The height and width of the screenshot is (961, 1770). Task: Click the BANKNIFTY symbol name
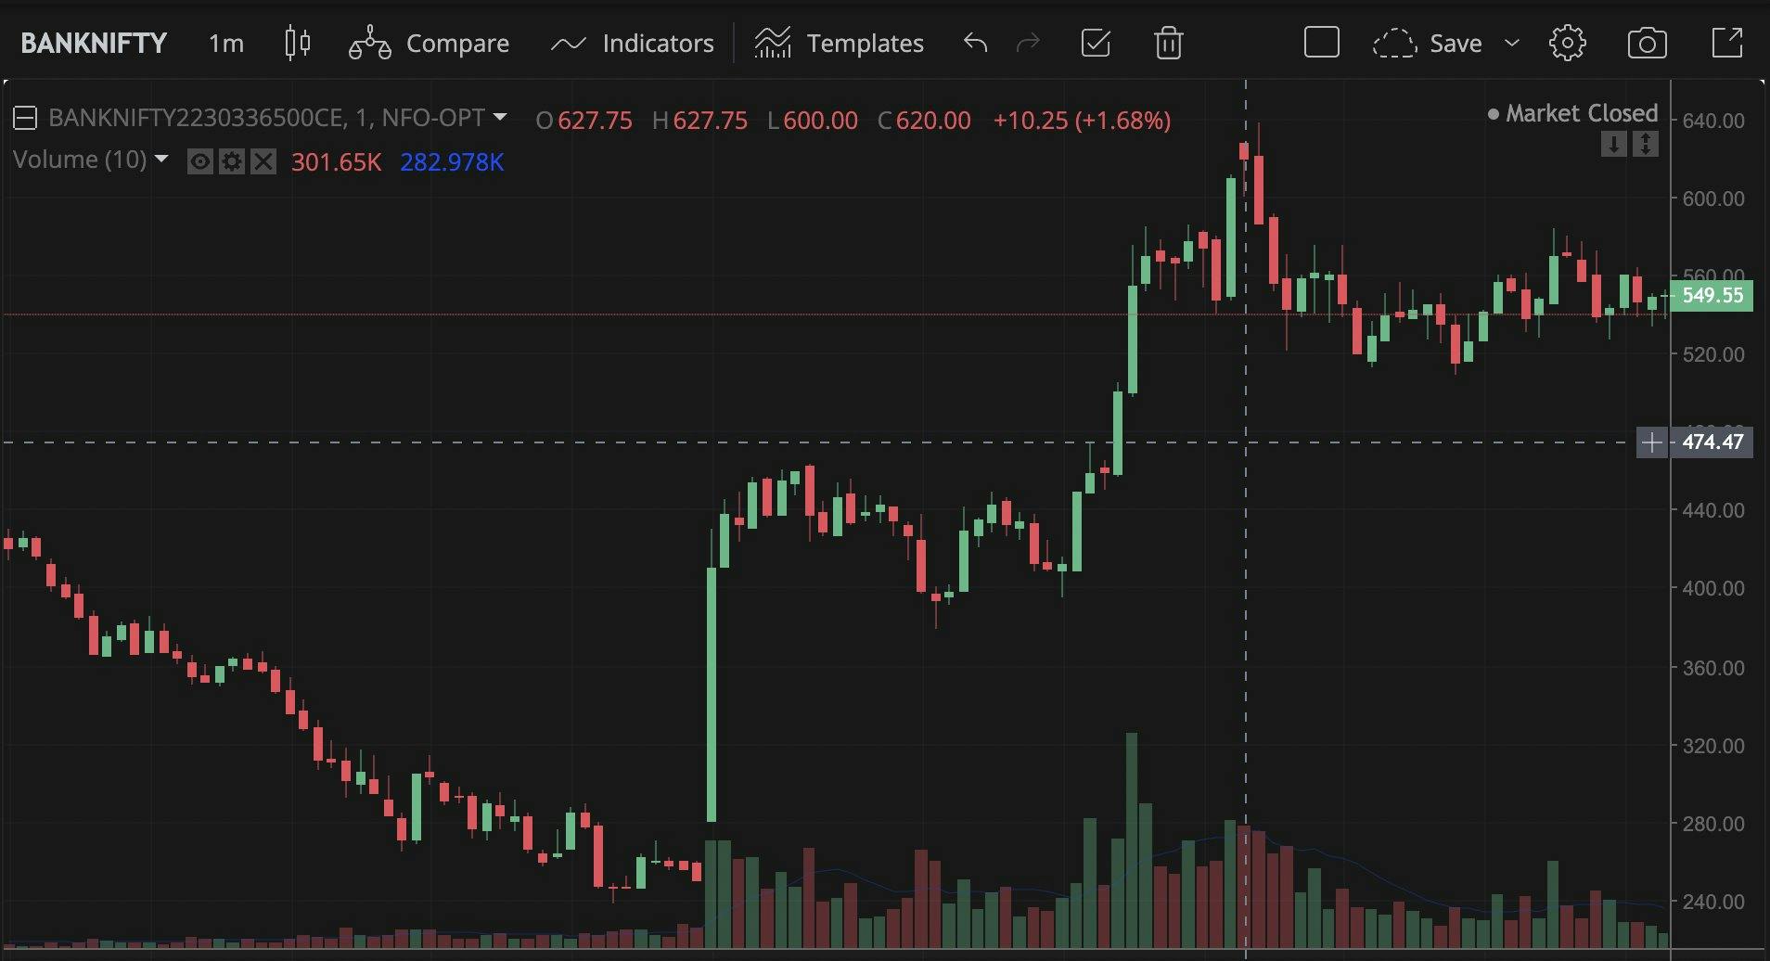pos(94,44)
